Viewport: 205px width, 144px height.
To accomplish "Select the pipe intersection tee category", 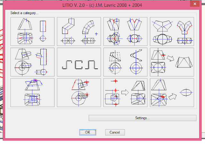I will 32,62.
